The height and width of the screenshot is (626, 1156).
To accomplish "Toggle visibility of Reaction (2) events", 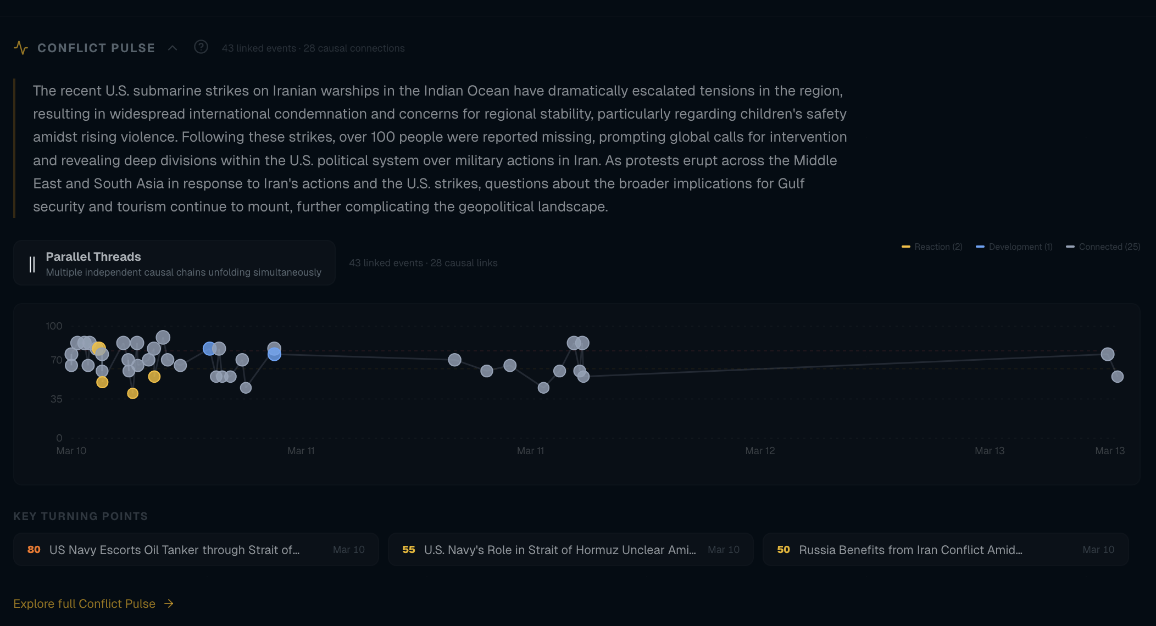I will pos(931,247).
